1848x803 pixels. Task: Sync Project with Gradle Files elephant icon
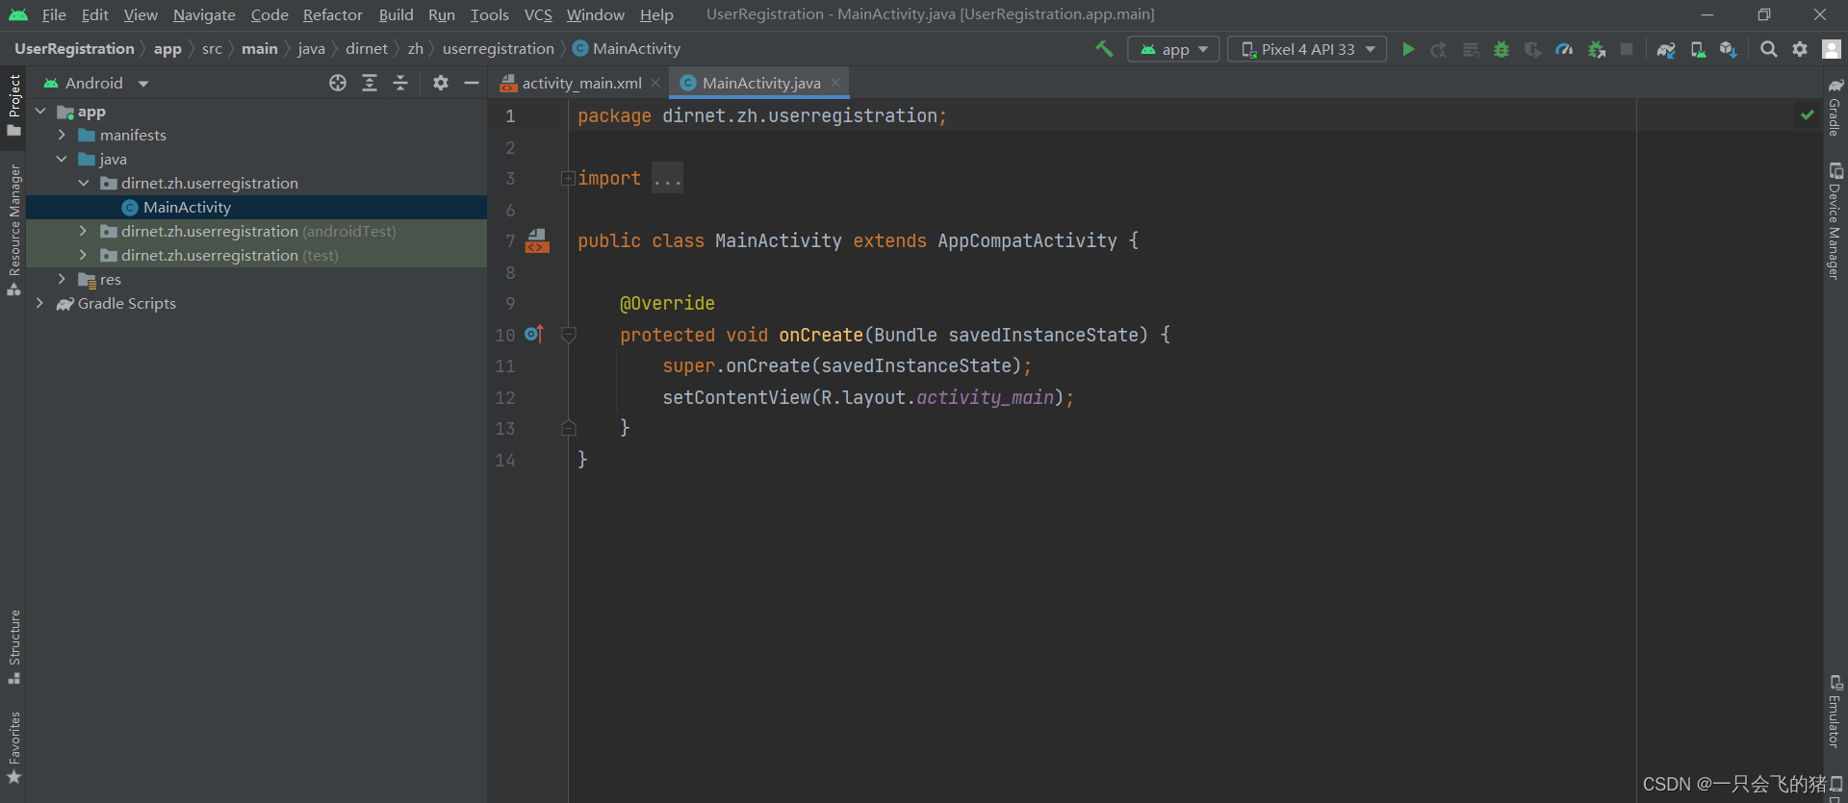tap(1666, 49)
